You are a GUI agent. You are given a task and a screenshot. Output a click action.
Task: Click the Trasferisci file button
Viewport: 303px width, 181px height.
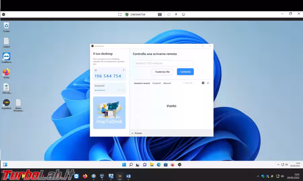tap(162, 72)
